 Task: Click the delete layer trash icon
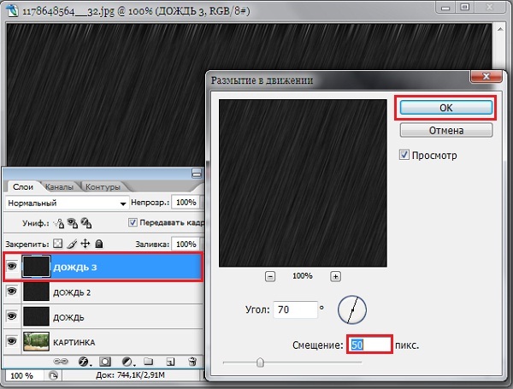[192, 361]
